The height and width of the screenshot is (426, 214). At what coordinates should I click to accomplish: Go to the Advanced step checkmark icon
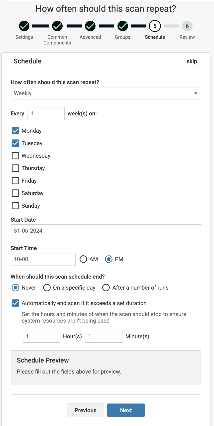[x=90, y=26]
